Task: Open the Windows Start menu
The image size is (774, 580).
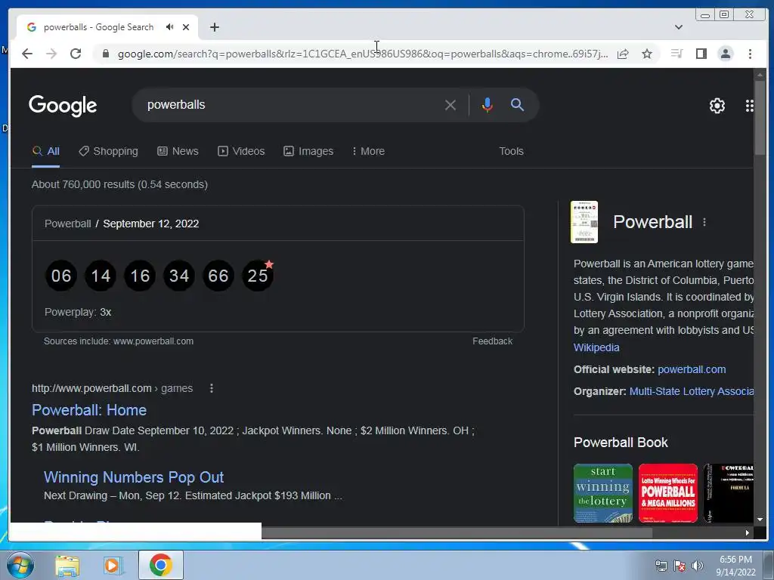Action: coord(20,565)
